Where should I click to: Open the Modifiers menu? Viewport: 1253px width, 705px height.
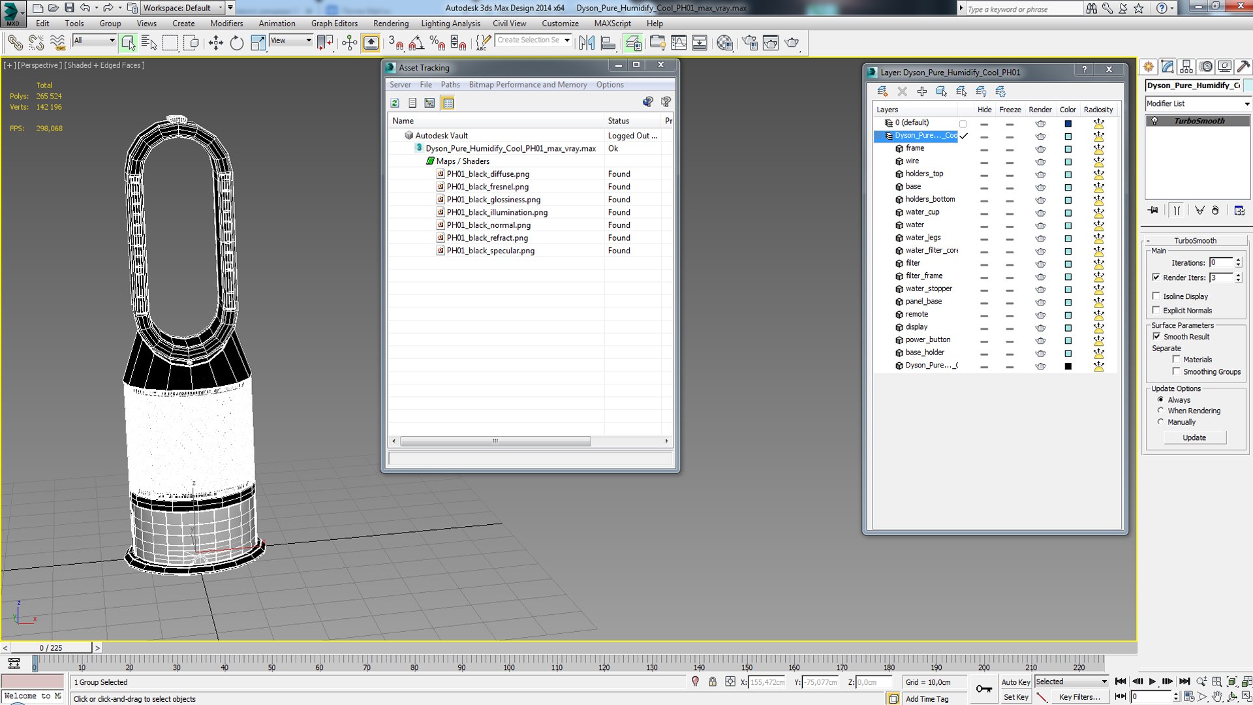coord(226,23)
